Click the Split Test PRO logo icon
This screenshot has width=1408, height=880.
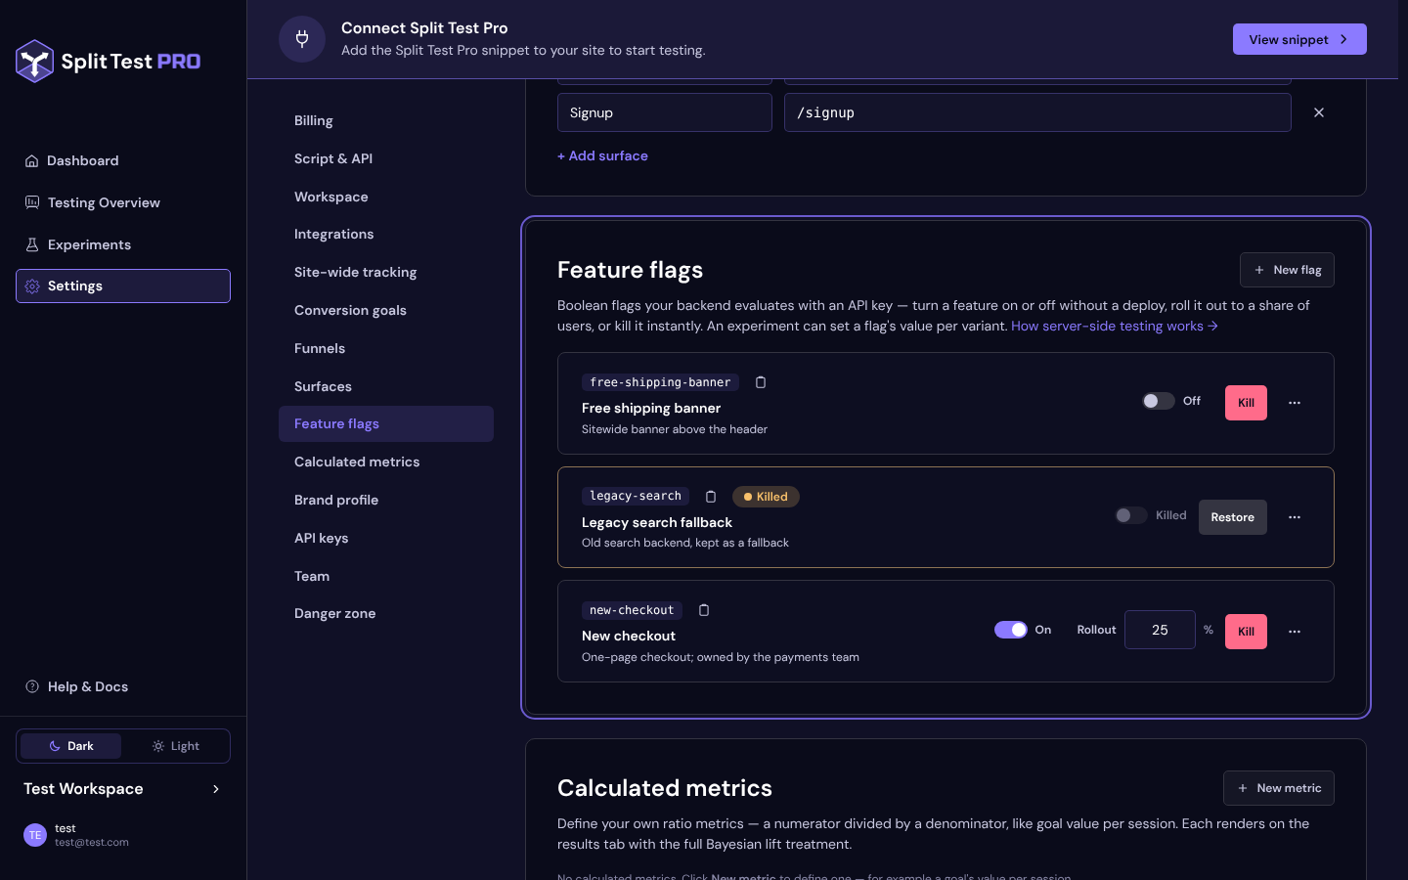point(34,62)
